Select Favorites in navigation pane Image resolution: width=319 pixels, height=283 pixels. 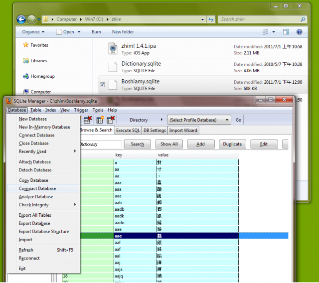coord(35,45)
